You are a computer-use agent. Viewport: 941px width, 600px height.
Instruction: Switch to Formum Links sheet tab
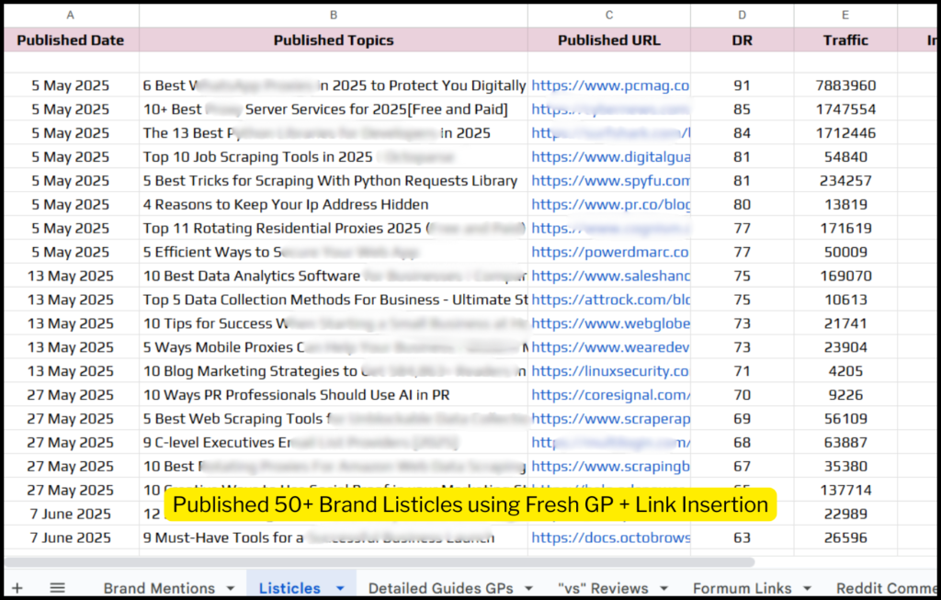743,588
